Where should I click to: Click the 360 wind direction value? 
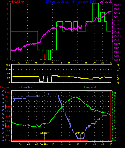pos(8,65)
